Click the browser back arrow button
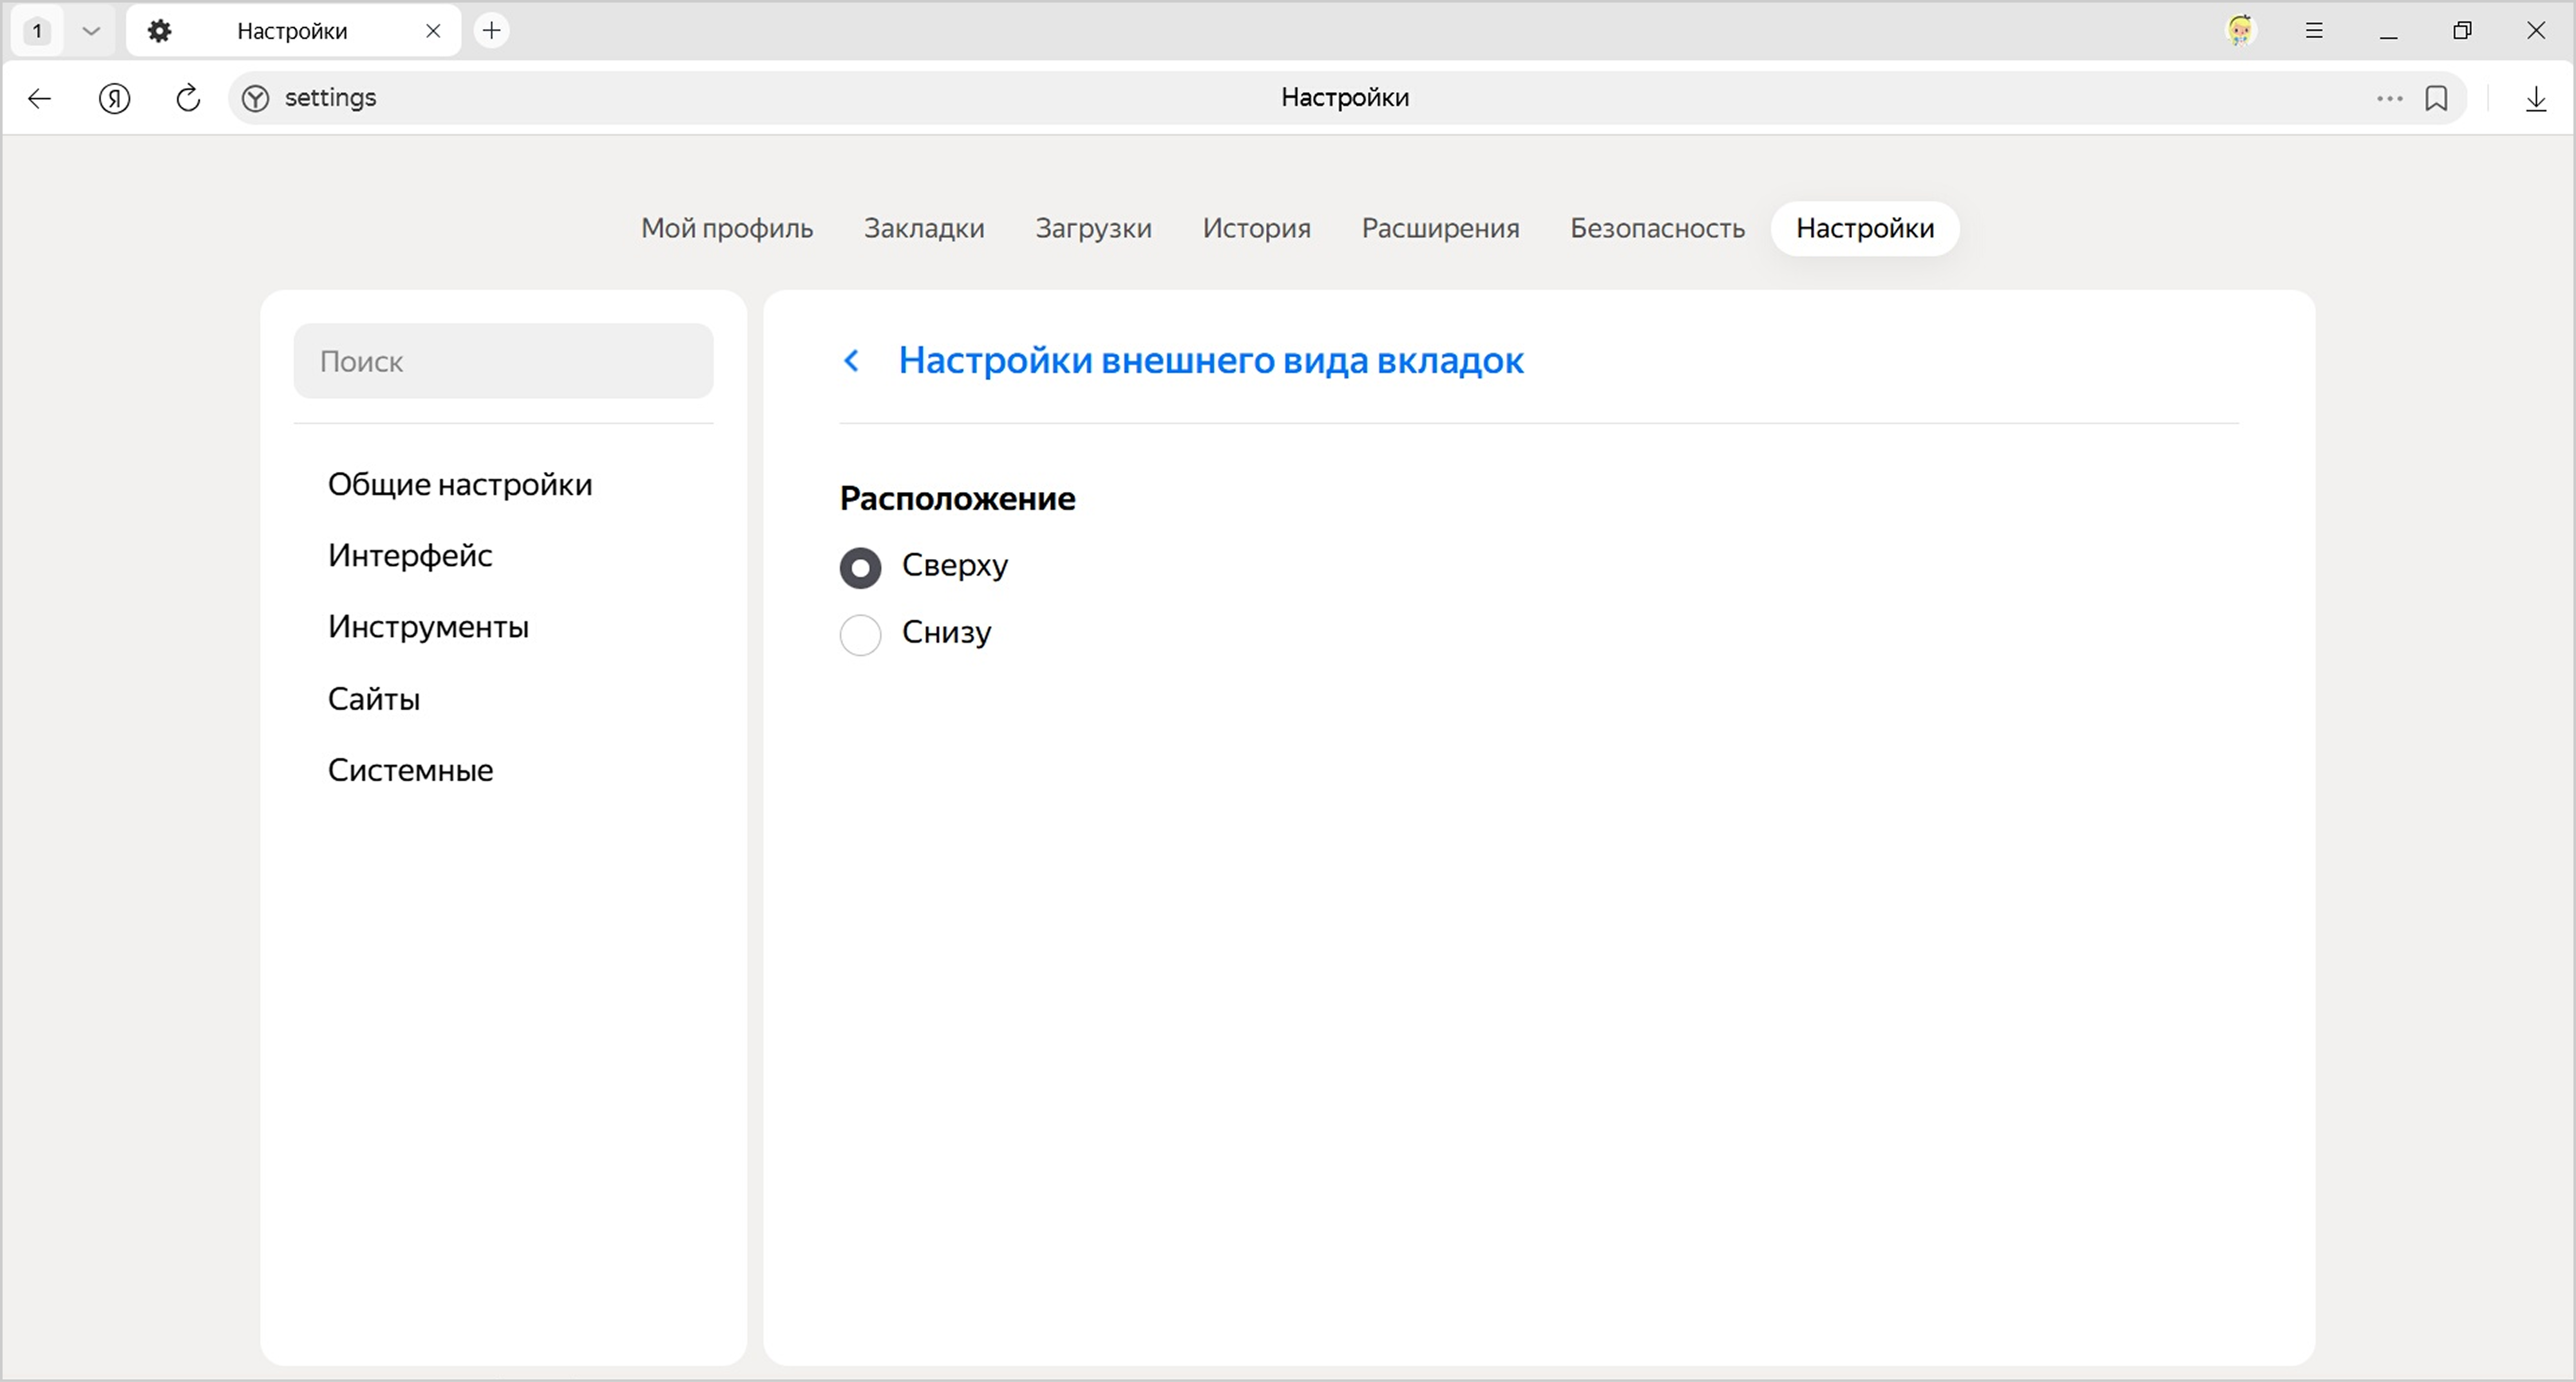The image size is (2576, 1382). 39,98
